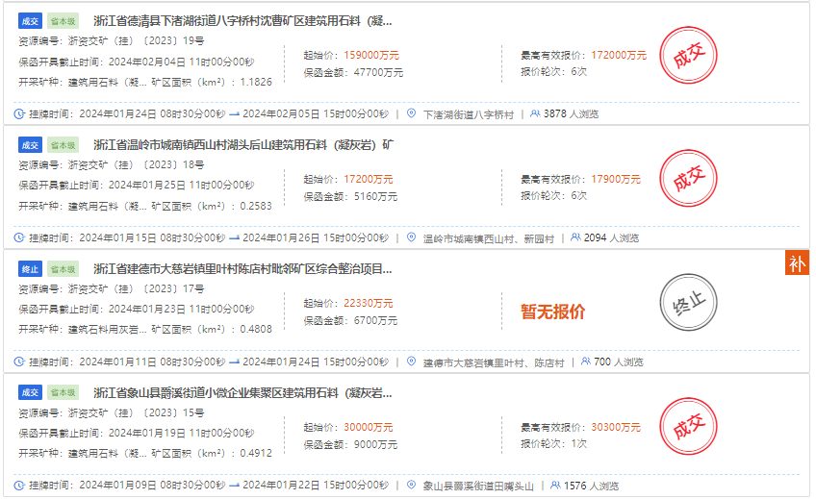This screenshot has width=816, height=499.
Task: Click the clock icon in the 象山县 listing
Action: coord(19,487)
